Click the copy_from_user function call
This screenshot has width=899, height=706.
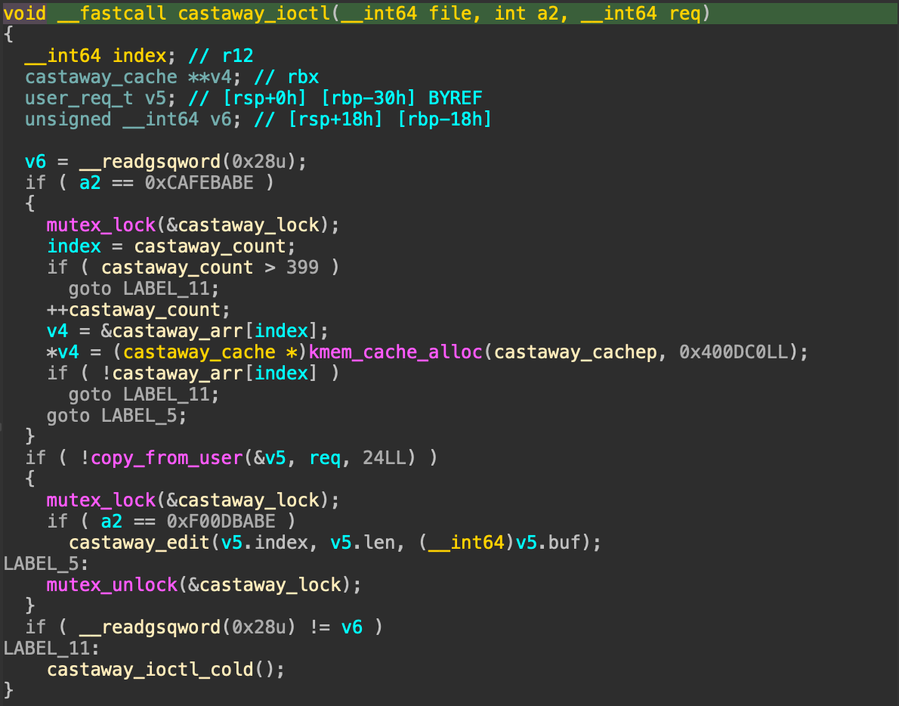pos(167,457)
